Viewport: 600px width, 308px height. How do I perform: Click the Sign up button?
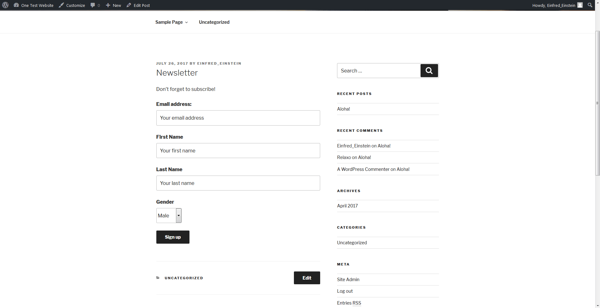173,237
